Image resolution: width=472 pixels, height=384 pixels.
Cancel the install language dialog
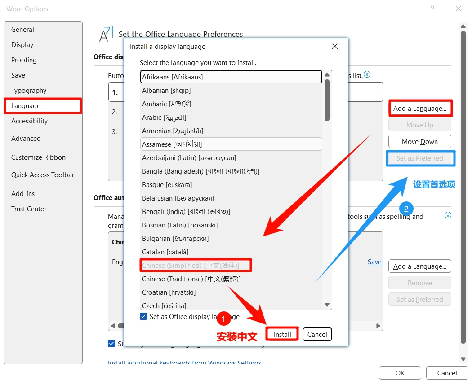coord(317,334)
